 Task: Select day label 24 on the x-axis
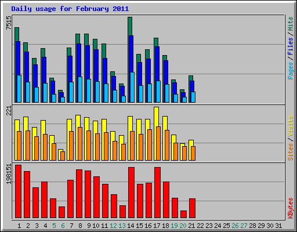(218, 226)
